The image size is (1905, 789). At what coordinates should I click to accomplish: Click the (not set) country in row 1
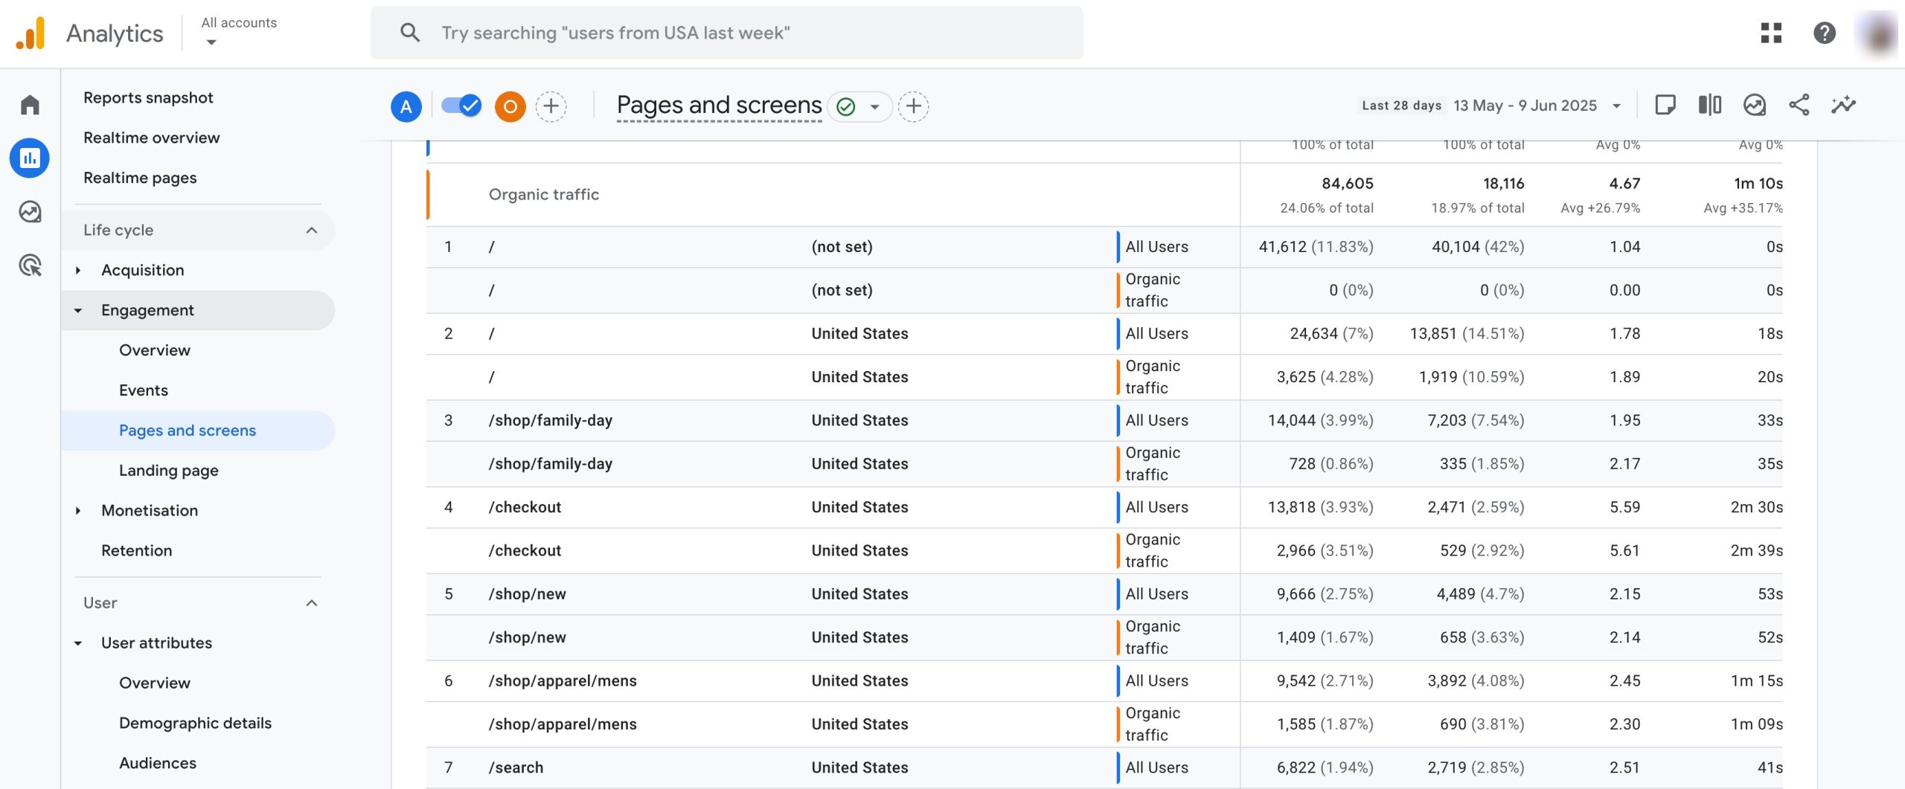pos(842,247)
